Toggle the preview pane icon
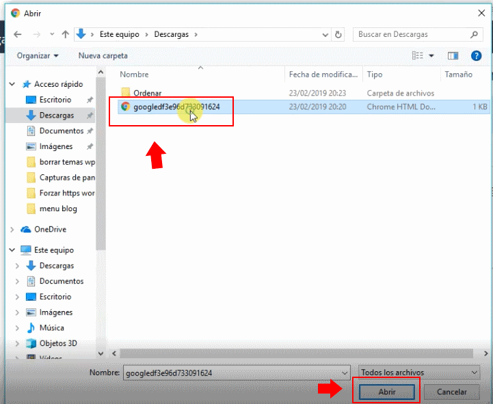The image size is (493, 404). click(x=453, y=55)
